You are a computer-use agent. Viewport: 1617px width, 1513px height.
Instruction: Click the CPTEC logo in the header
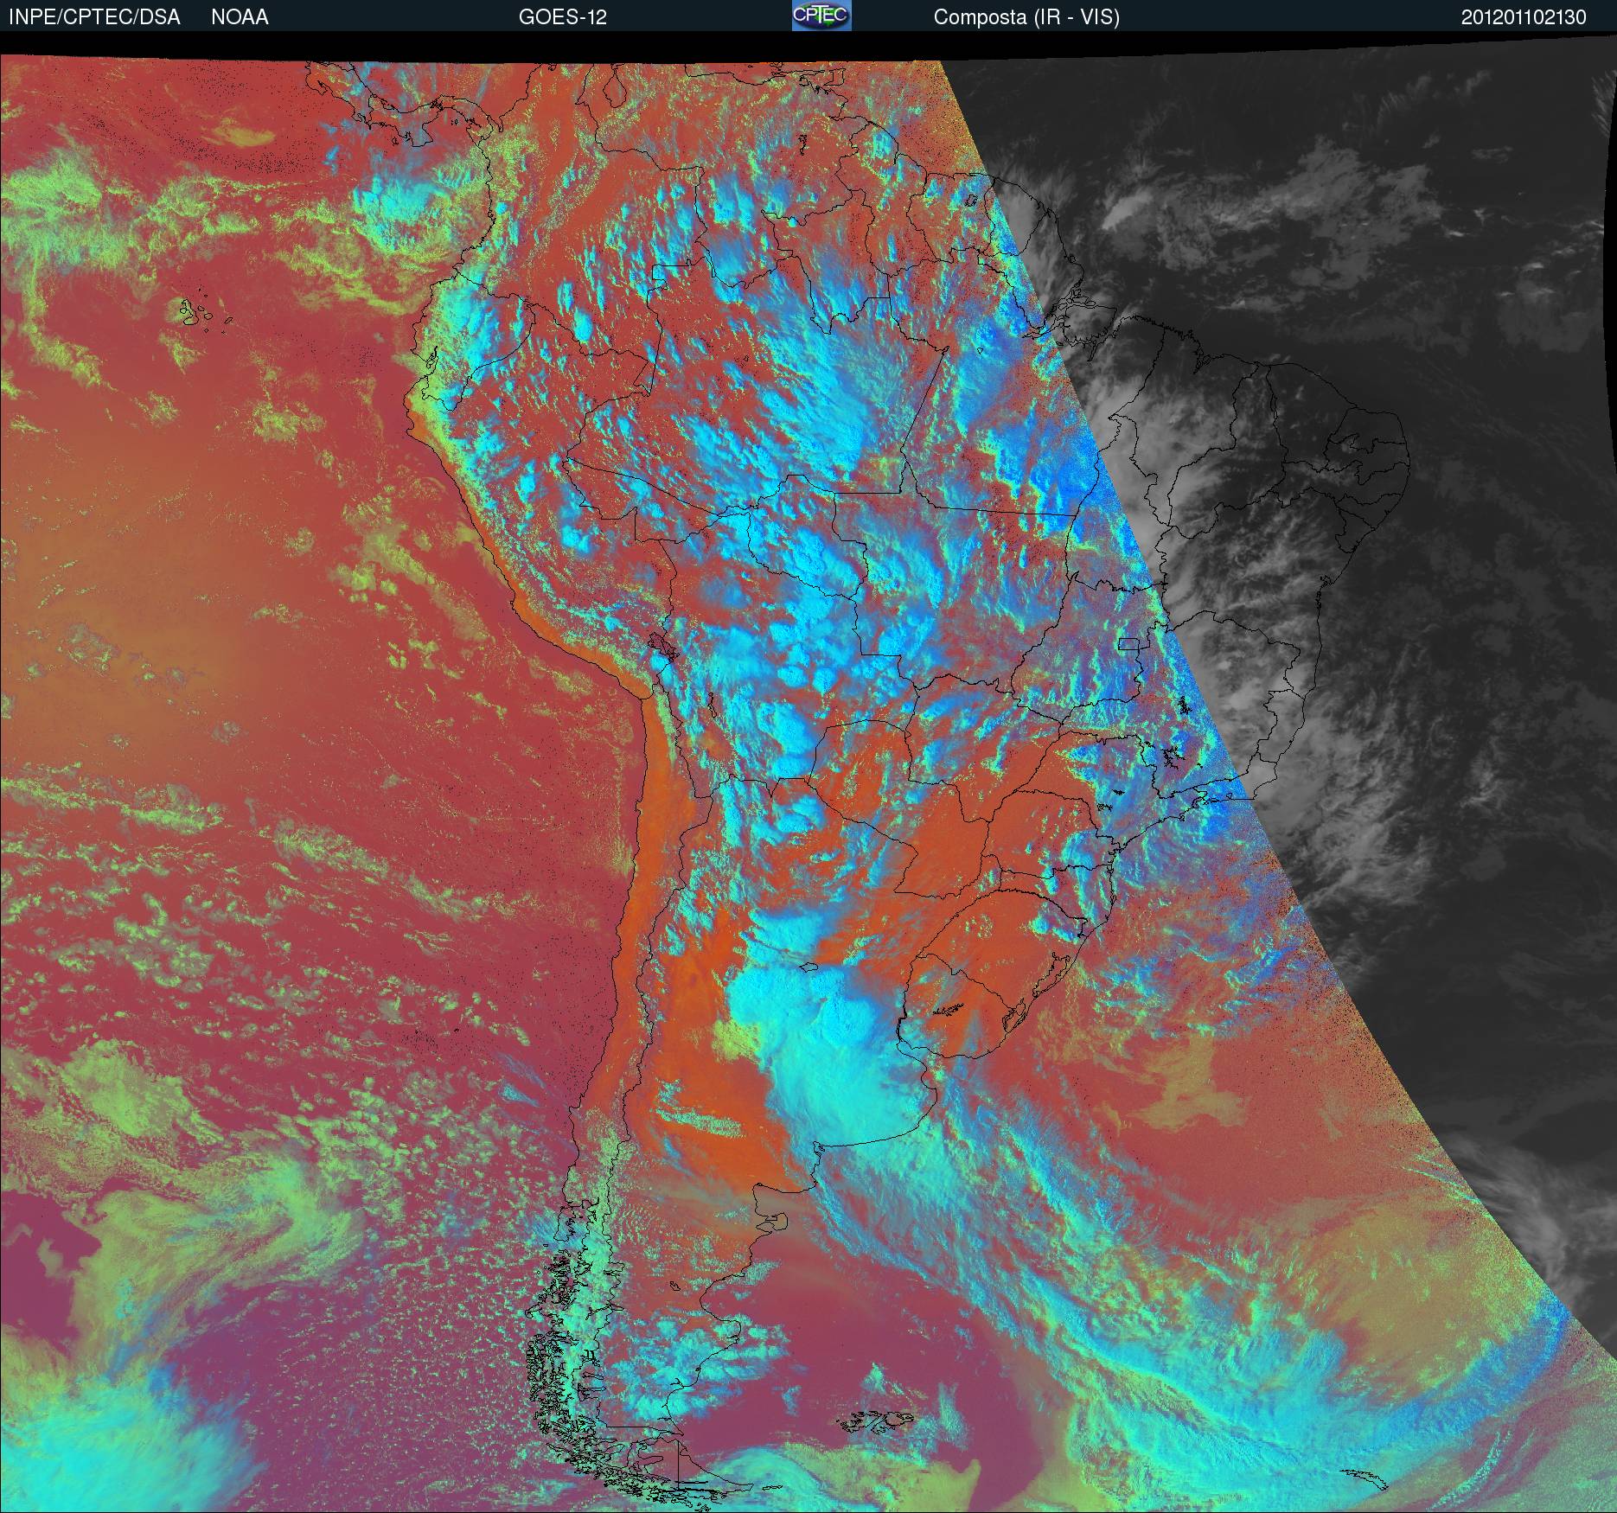821,16
